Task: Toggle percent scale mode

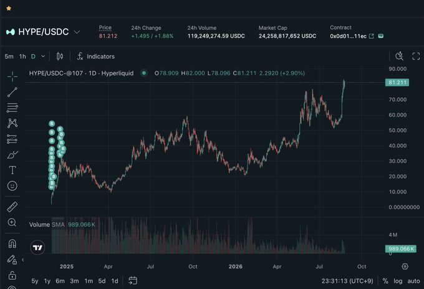Action: click(x=385, y=281)
